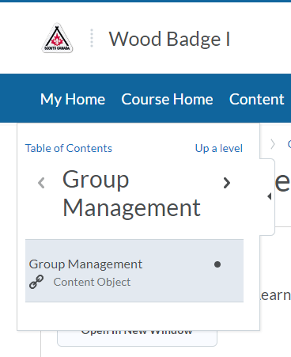Screen dimensions: 291x357
Task: Select Content in the navigation bar
Action: (x=256, y=99)
